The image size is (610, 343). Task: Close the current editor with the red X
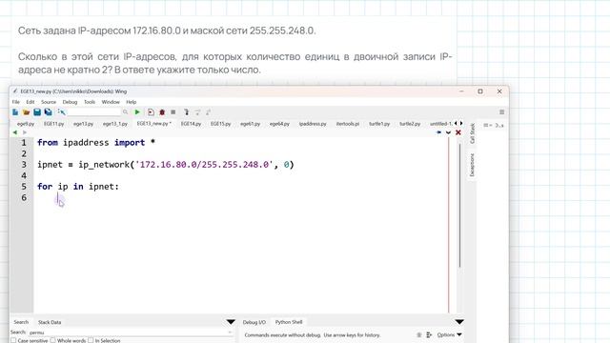point(458,132)
